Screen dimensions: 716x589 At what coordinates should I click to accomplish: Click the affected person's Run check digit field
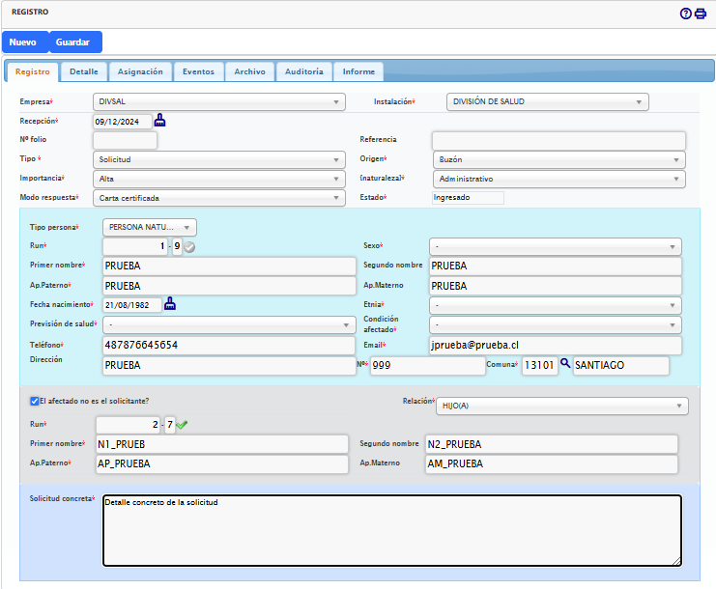(170, 425)
